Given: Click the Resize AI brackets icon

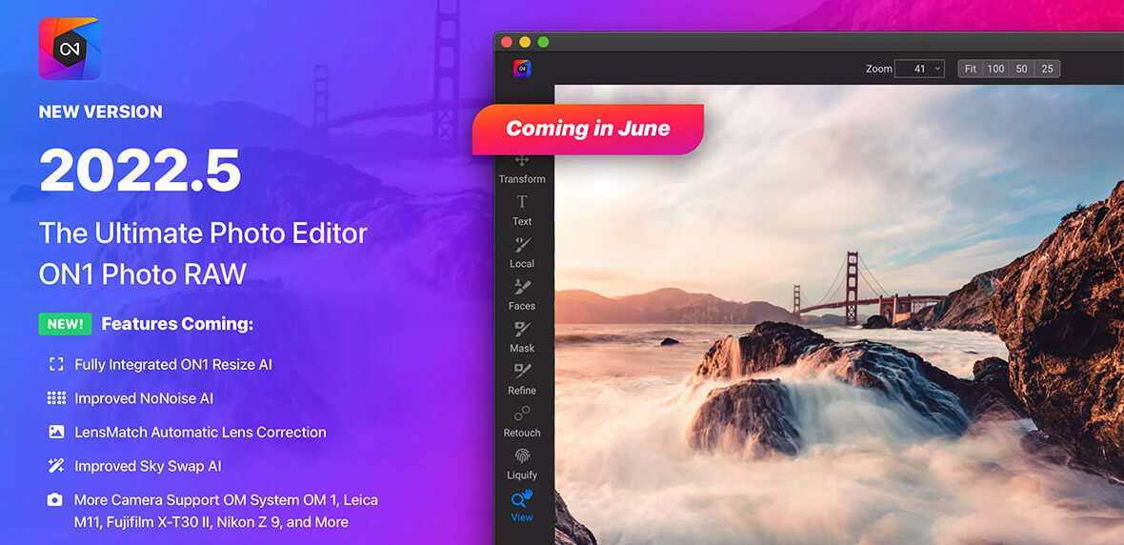Looking at the screenshot, I should 56,364.
